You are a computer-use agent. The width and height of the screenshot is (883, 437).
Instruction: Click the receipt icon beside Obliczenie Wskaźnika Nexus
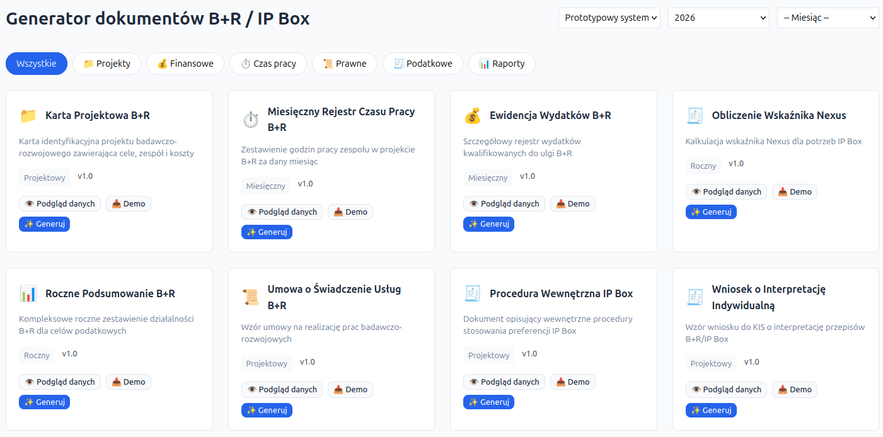click(695, 116)
